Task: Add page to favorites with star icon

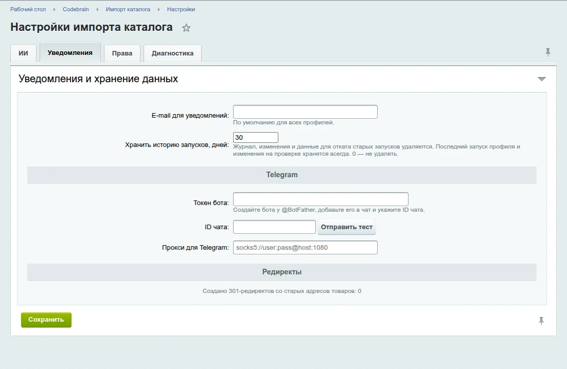Action: click(186, 28)
